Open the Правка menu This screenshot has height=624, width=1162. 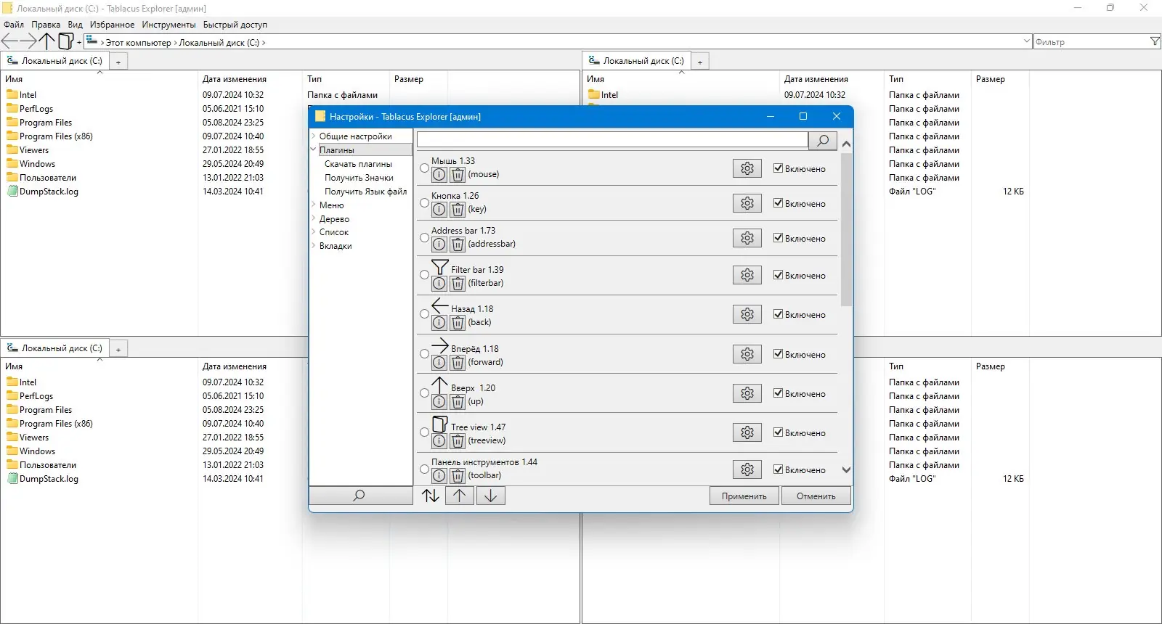point(46,25)
